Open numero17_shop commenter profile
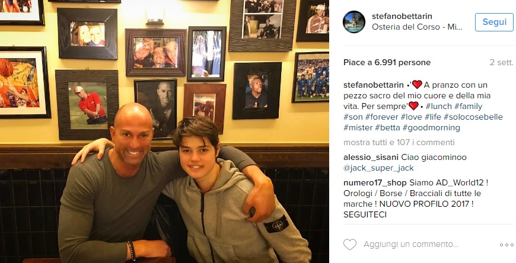 pyautogui.click(x=375, y=183)
